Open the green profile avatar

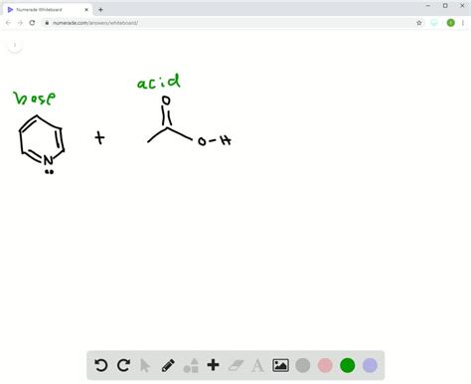pos(450,23)
